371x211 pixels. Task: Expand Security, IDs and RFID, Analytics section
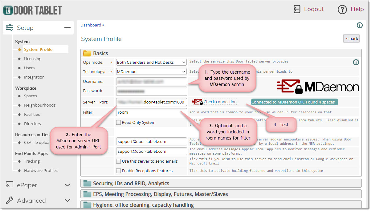point(221,183)
